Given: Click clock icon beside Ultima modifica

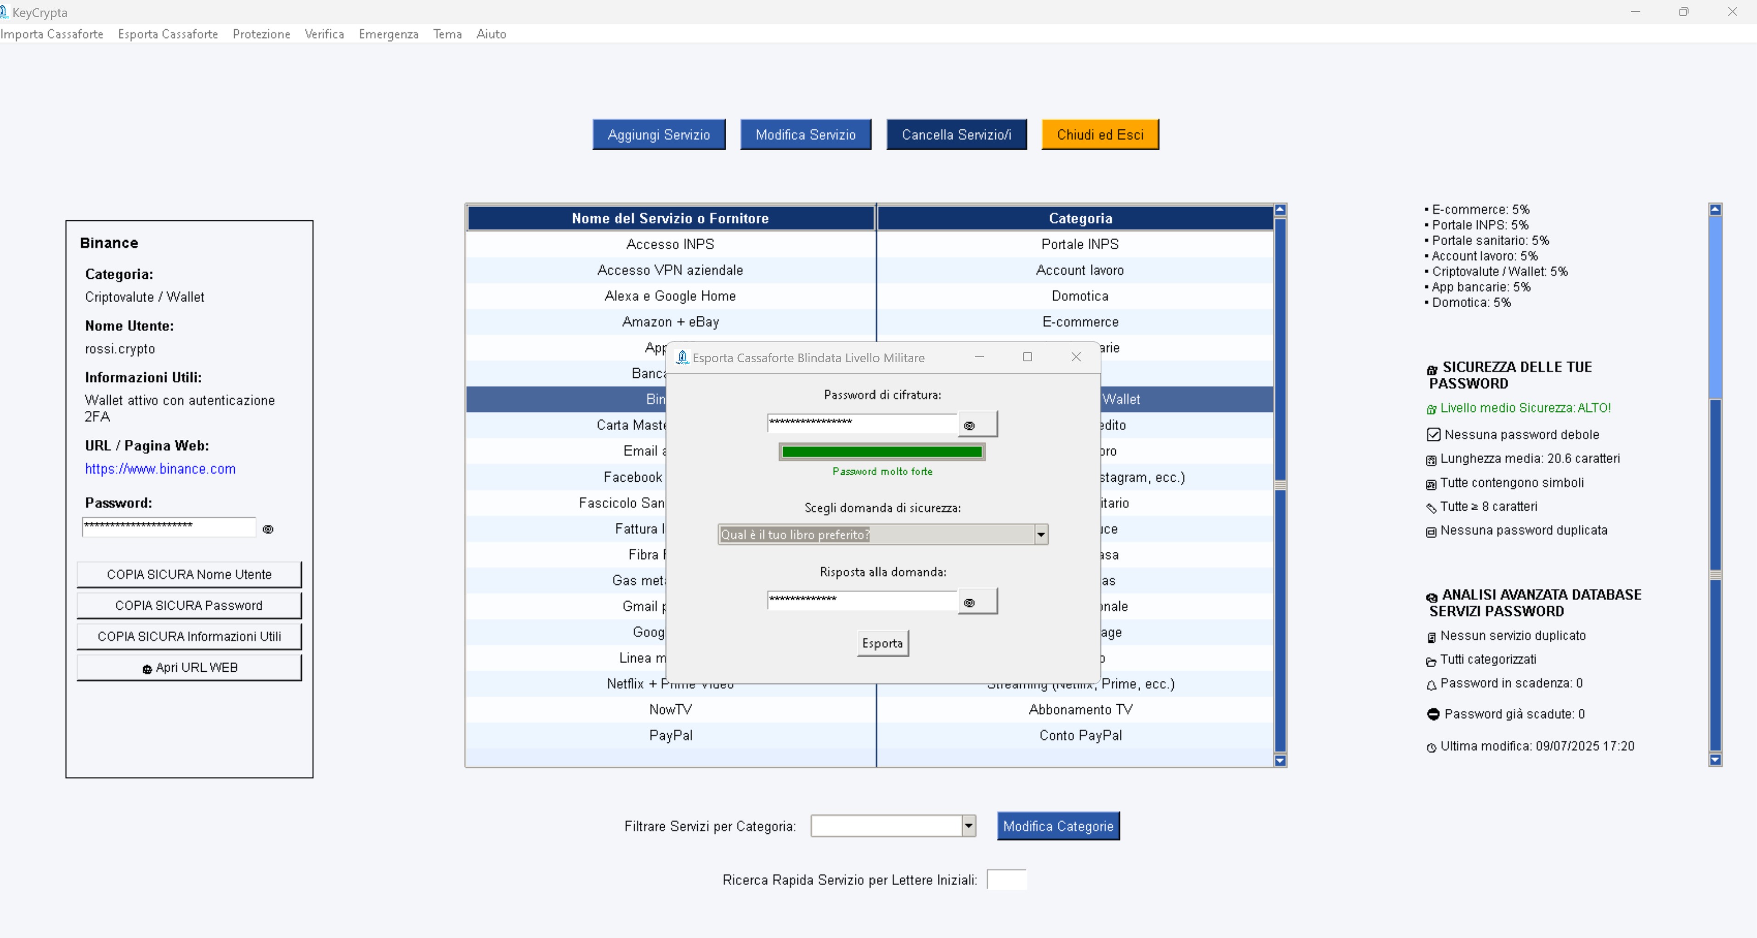Looking at the screenshot, I should coord(1431,748).
